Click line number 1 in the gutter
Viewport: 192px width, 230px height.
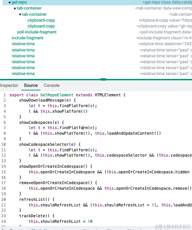pos(5,95)
